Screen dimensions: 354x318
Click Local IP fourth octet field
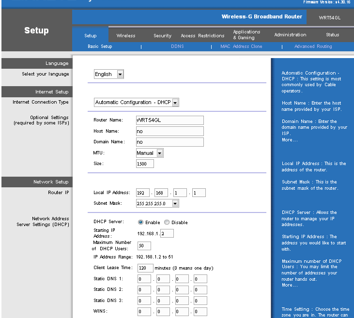[x=199, y=193]
